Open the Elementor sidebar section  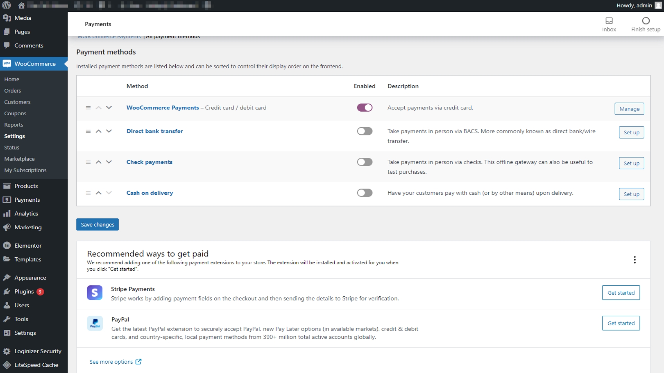tap(28, 246)
